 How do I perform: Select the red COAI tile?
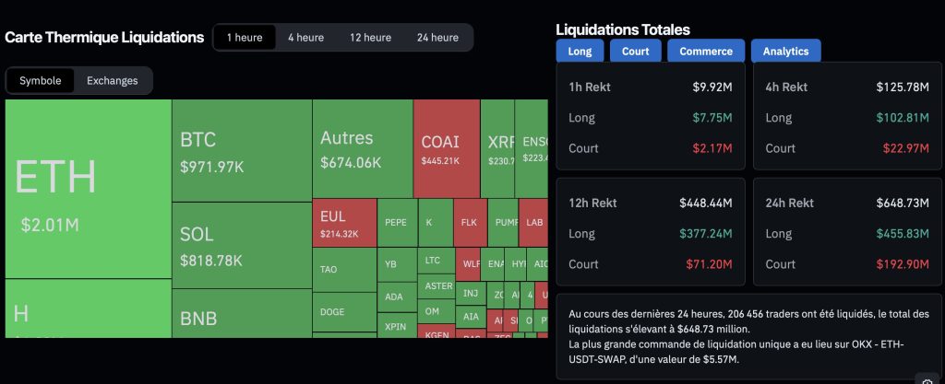446,149
